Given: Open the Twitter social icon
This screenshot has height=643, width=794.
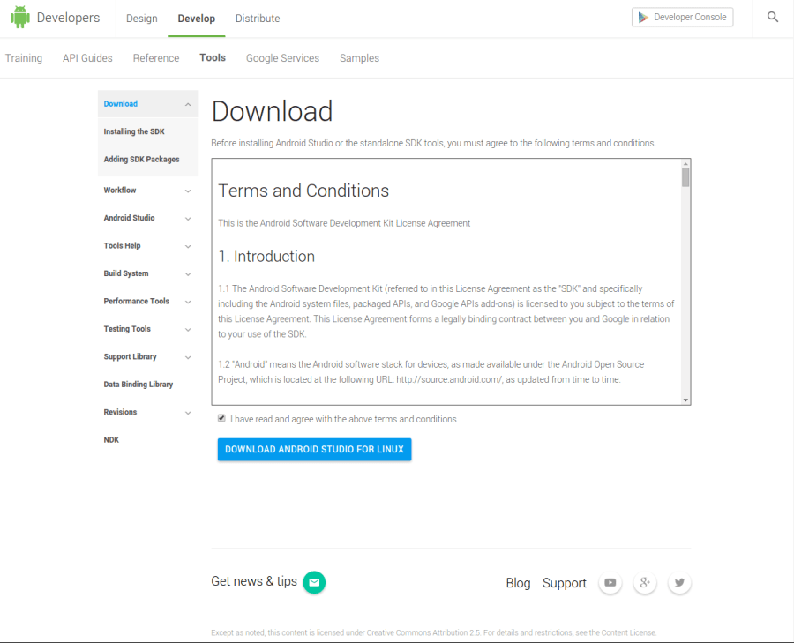Looking at the screenshot, I should pyautogui.click(x=678, y=582).
